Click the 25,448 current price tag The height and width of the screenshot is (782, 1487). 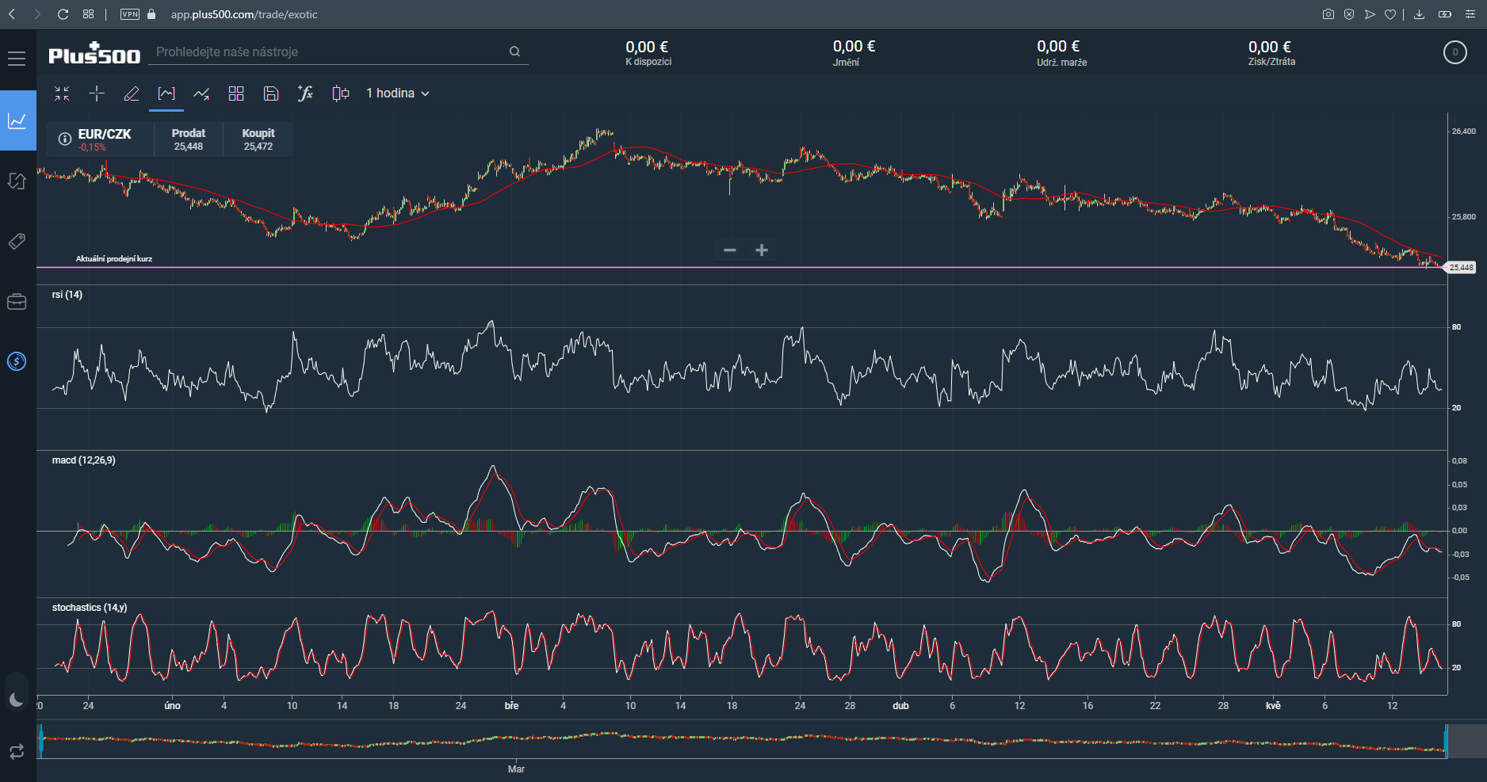pos(1461,268)
